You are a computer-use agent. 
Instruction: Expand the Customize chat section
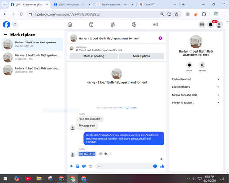pos(196,79)
